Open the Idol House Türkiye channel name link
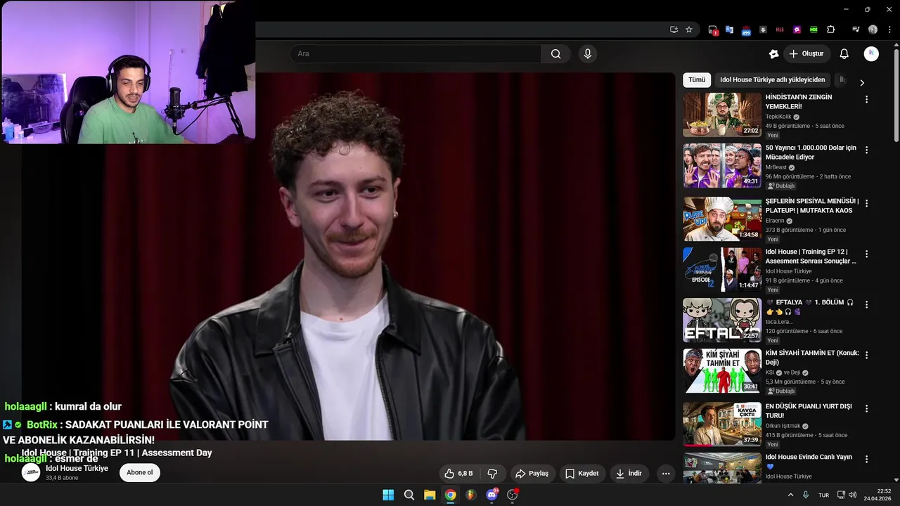The width and height of the screenshot is (900, 506). coord(77,468)
